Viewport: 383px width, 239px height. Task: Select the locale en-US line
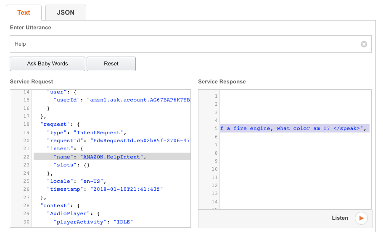click(x=76, y=181)
